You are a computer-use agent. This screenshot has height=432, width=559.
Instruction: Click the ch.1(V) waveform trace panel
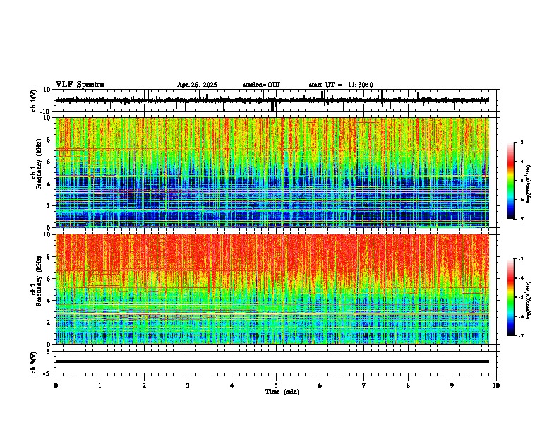pos(277,100)
